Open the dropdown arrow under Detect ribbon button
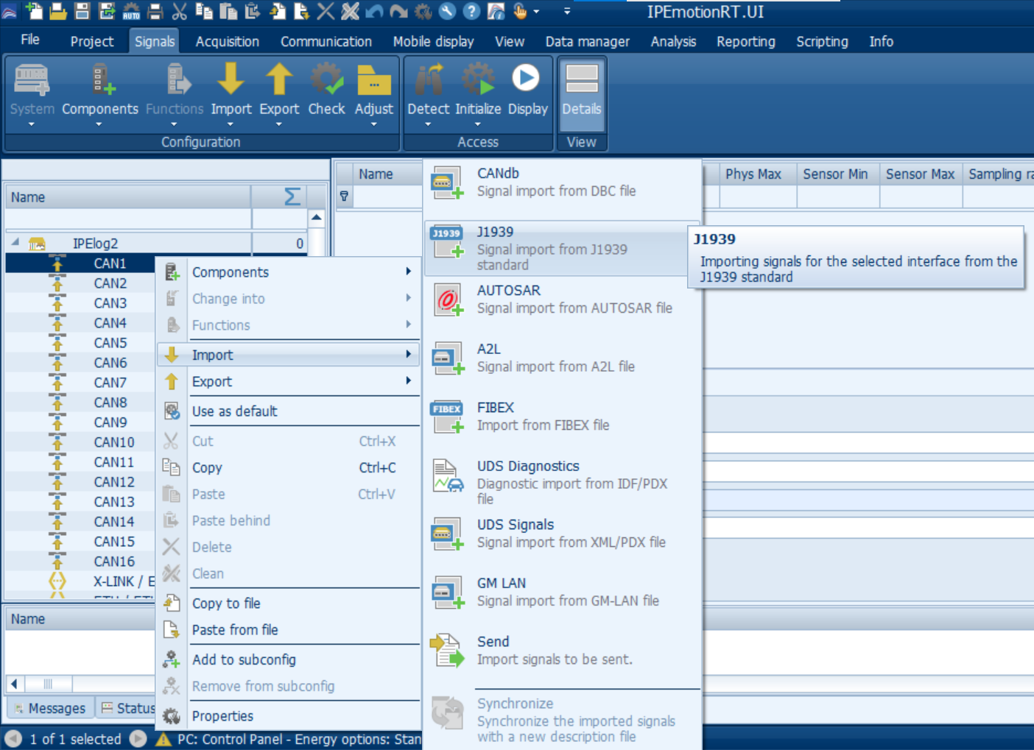This screenshot has height=750, width=1034. pyautogui.click(x=428, y=124)
